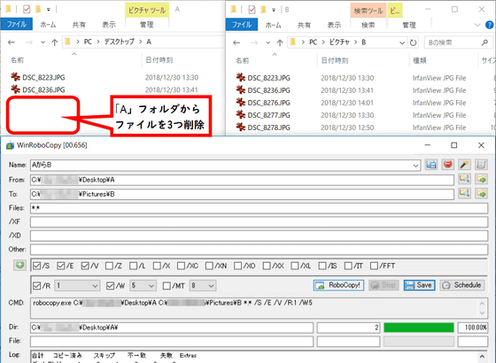Image resolution: width=496 pixels, height=363 pixels.
Task: Click the save-profile icon beside Name field
Action: (430, 165)
